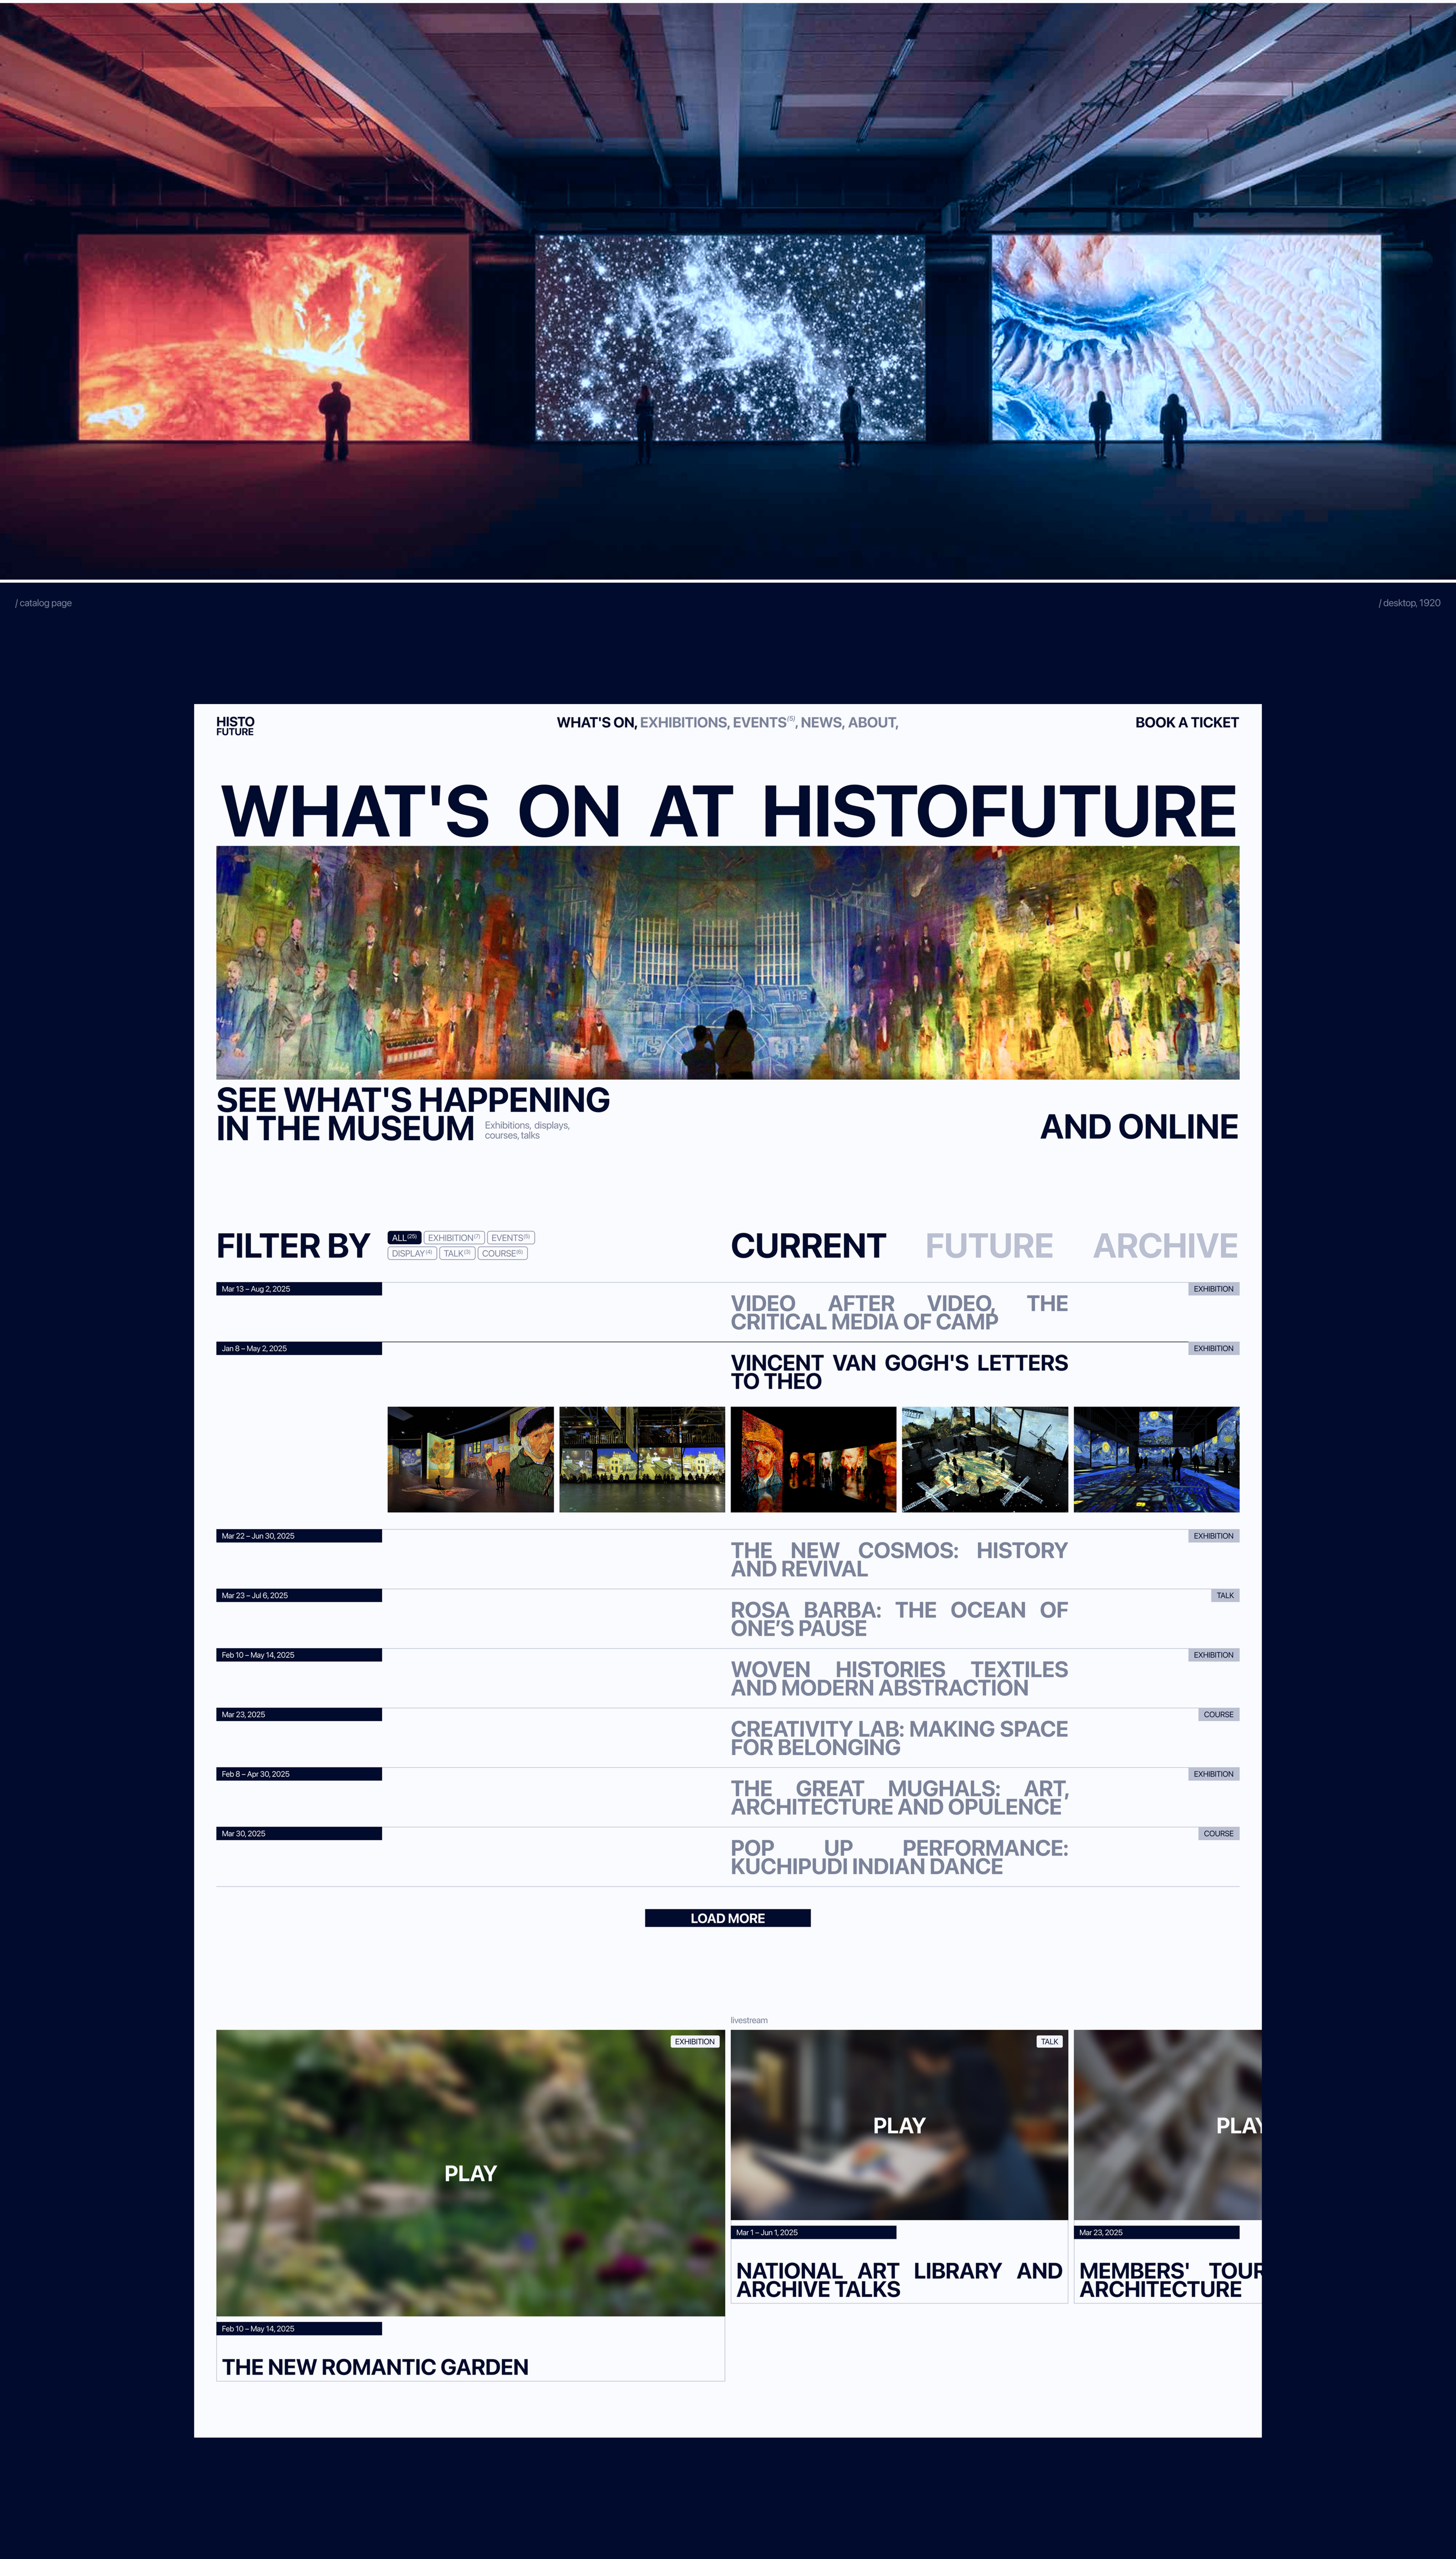Expand The New Cosmos exhibition row
The width and height of the screenshot is (1456, 2559).
[x=898, y=1559]
